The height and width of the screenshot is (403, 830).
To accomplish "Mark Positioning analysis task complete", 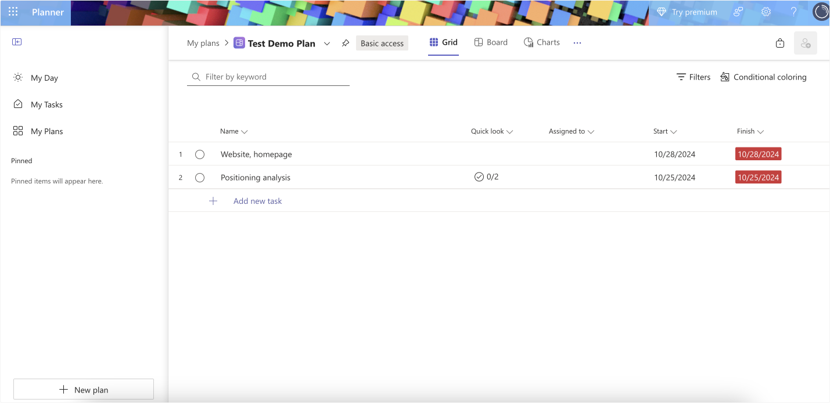I will coord(200,178).
